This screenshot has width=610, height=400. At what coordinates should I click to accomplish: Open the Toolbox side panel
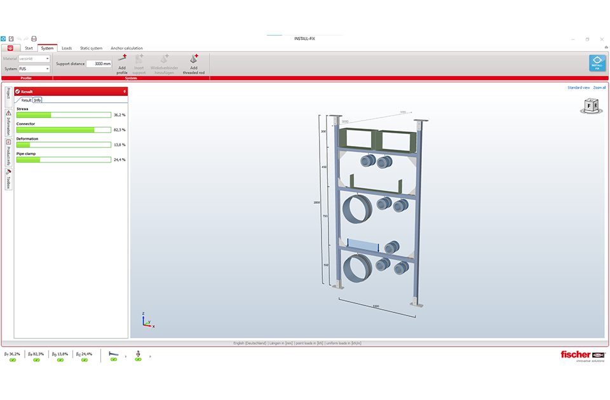click(x=8, y=179)
